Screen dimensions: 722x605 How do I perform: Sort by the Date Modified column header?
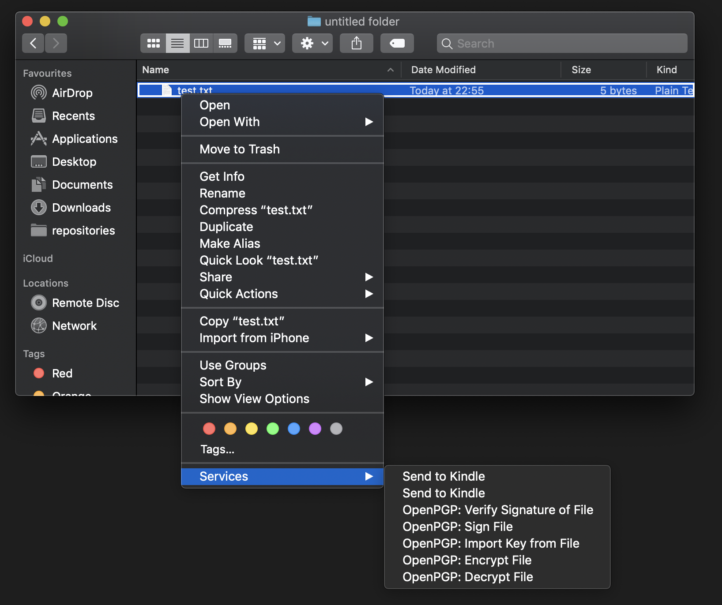tap(443, 70)
